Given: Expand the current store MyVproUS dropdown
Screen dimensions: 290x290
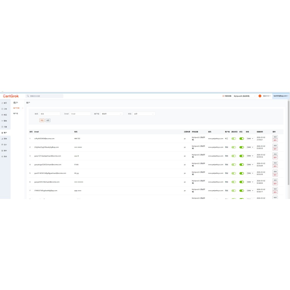Looking at the screenshot, I should click(244, 96).
